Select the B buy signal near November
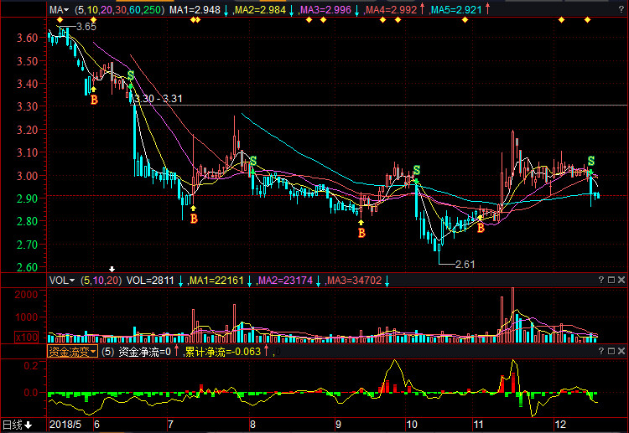Screen dimensions: 629x433 (481, 227)
